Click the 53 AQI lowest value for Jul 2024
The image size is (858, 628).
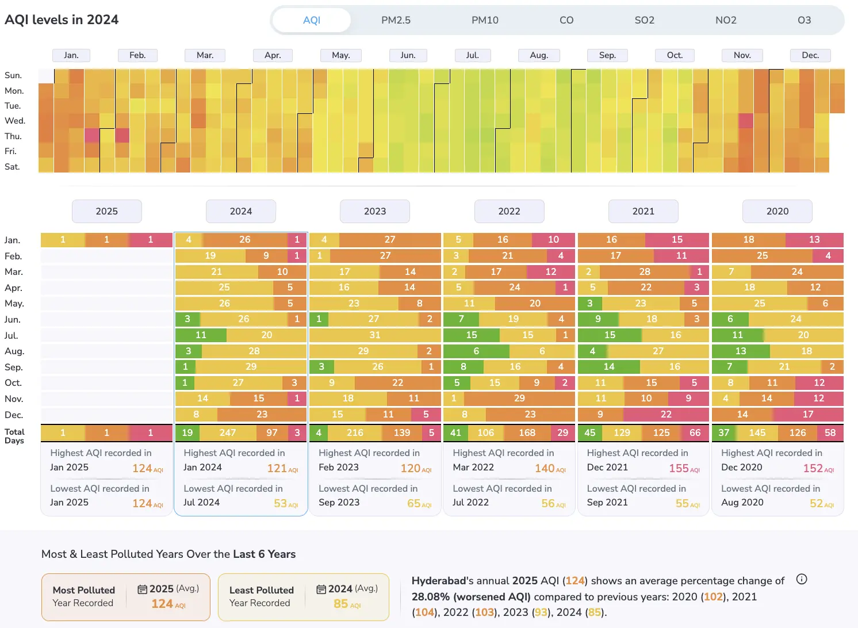[x=286, y=503]
